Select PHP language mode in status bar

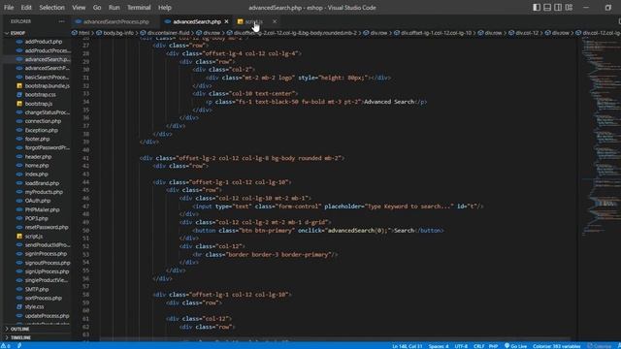click(493, 346)
